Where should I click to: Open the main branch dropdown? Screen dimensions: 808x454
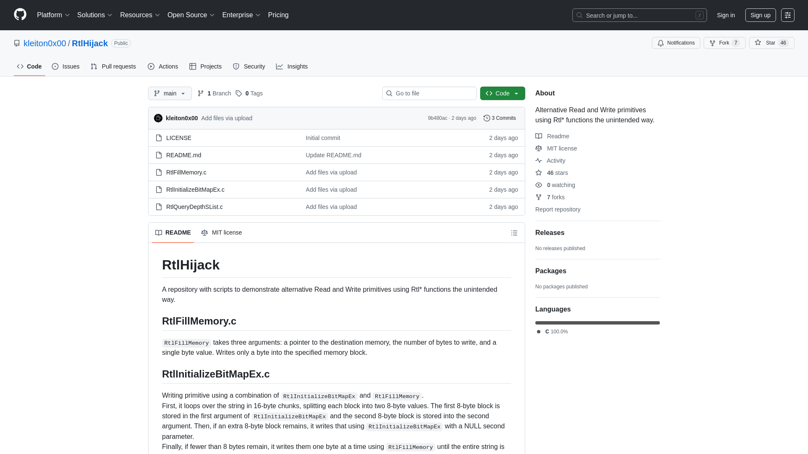(170, 93)
